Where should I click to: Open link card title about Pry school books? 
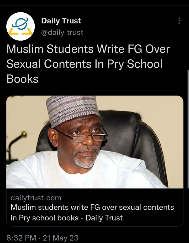point(92,212)
